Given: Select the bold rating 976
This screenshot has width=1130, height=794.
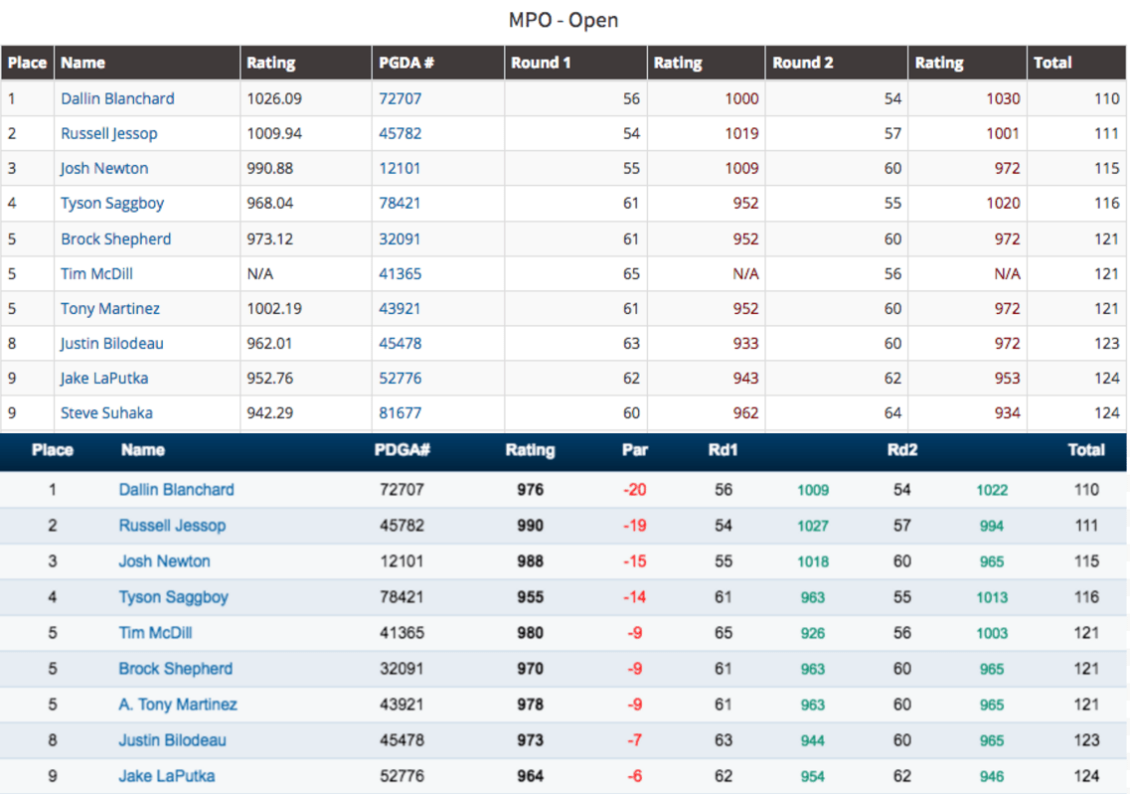Looking at the screenshot, I should pyautogui.click(x=531, y=490).
